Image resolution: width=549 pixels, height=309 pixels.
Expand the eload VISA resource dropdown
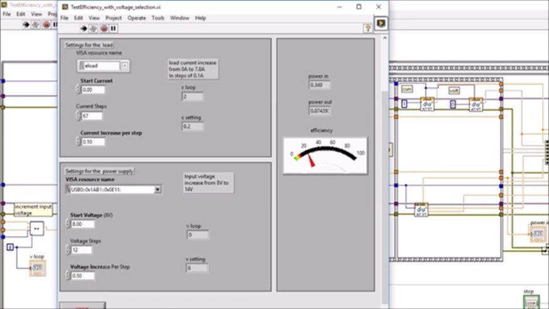[125, 65]
